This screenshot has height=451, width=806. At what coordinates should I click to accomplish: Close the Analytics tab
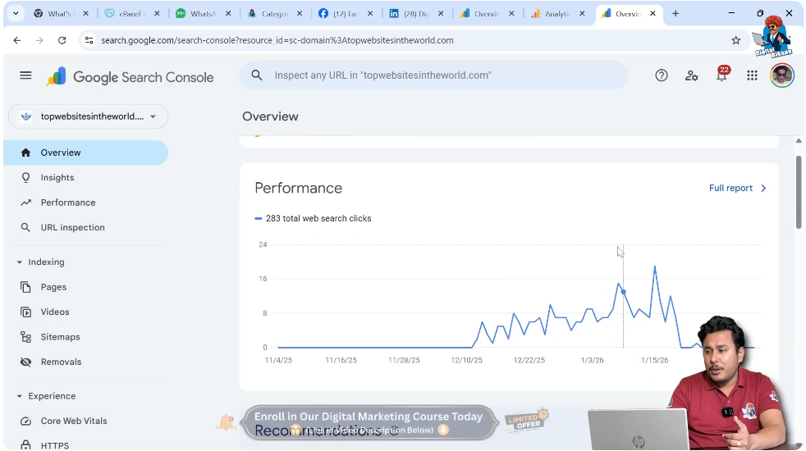[x=582, y=14]
